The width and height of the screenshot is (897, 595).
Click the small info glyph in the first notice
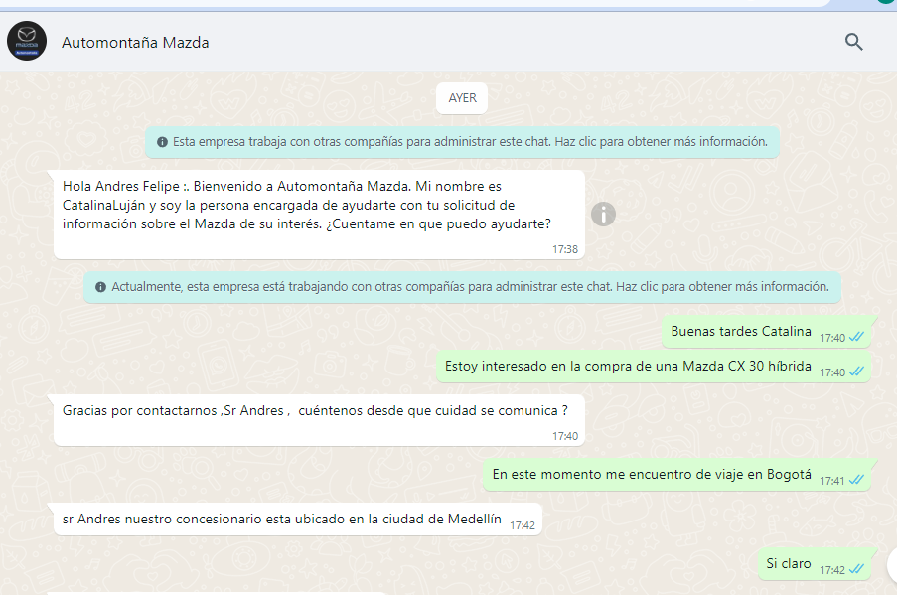(x=163, y=142)
